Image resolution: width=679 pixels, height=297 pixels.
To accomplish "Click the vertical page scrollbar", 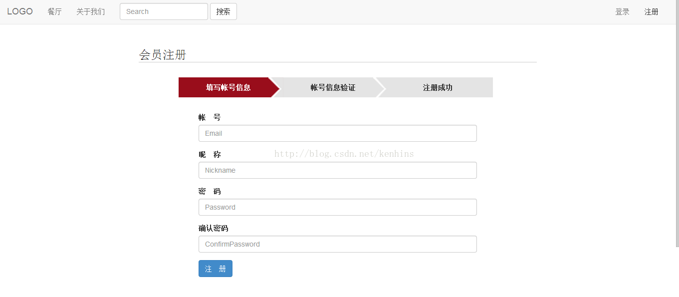I will 677,123.
